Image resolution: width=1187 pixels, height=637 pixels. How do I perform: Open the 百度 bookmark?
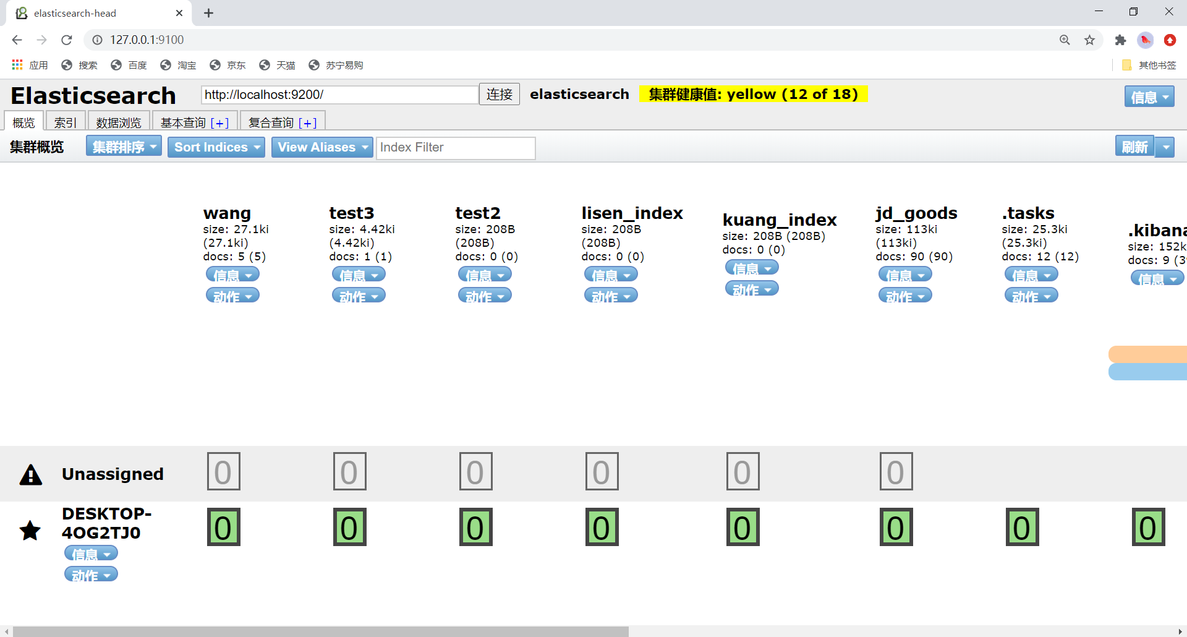tap(129, 65)
